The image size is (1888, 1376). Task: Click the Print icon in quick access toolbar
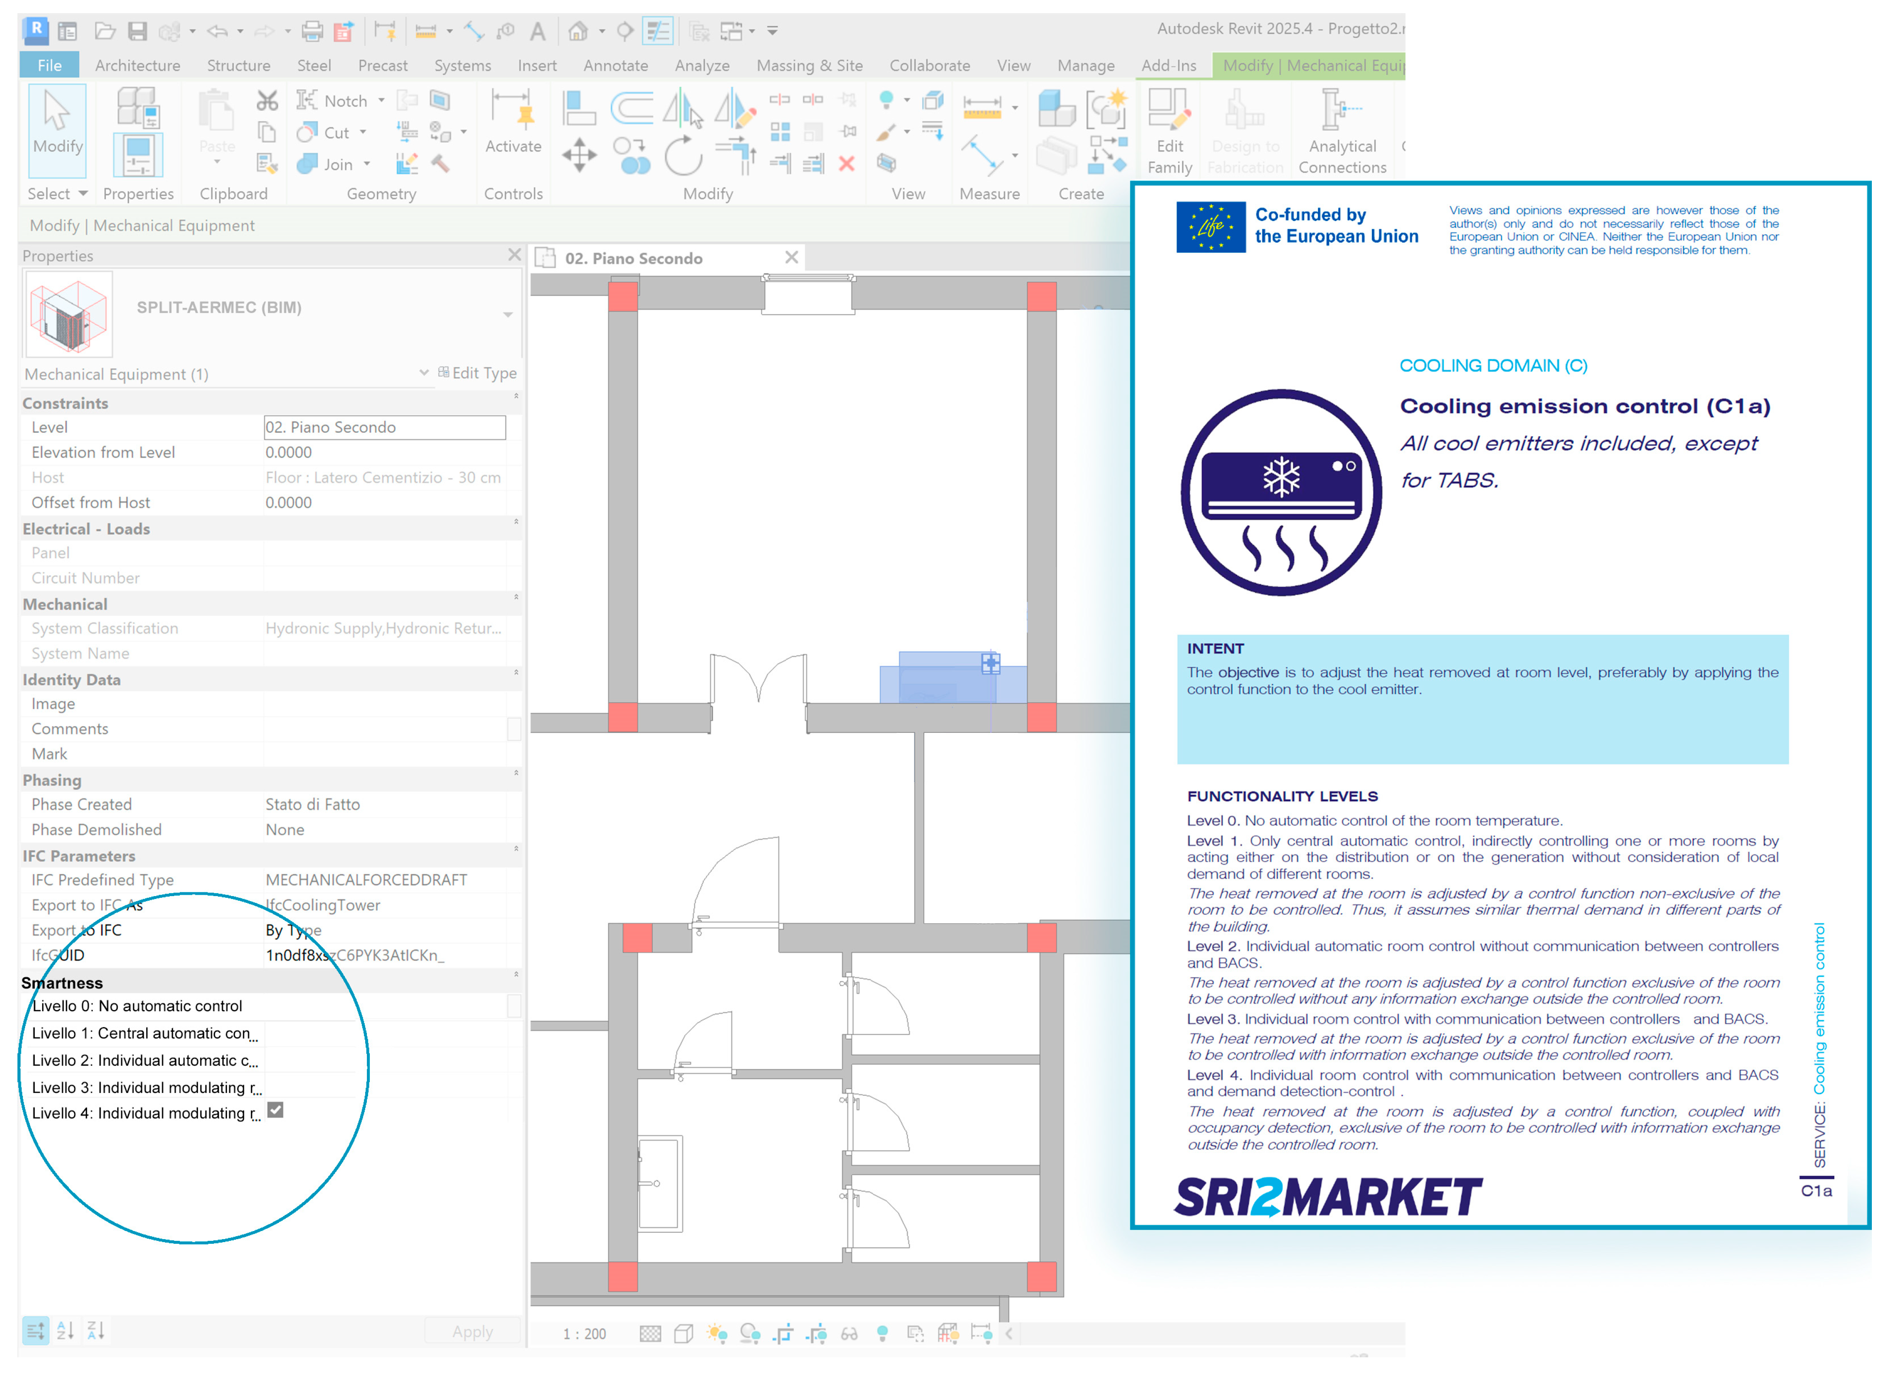coord(312,31)
